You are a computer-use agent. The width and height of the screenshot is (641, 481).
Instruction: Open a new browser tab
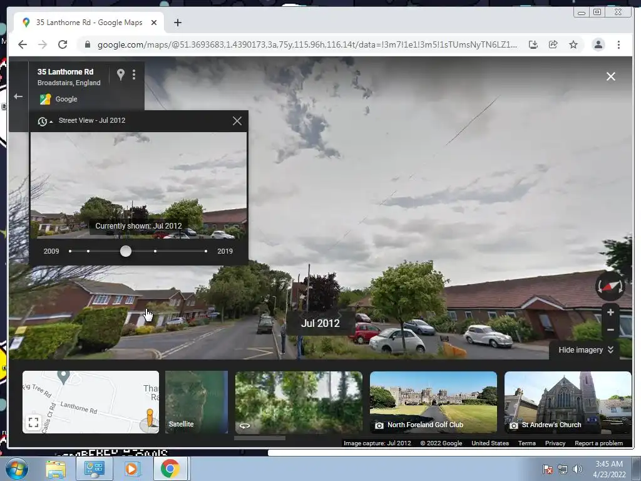click(x=177, y=23)
